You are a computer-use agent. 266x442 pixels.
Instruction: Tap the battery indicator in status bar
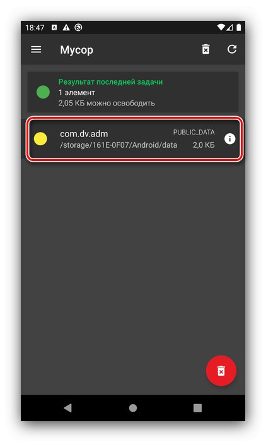click(x=239, y=27)
